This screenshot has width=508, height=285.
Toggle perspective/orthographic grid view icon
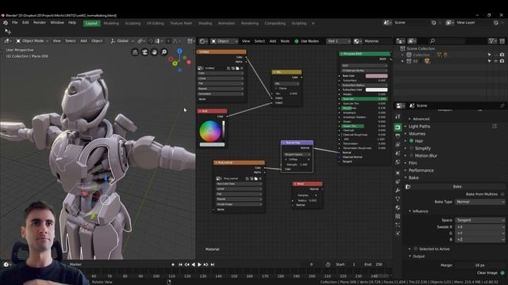point(135,52)
